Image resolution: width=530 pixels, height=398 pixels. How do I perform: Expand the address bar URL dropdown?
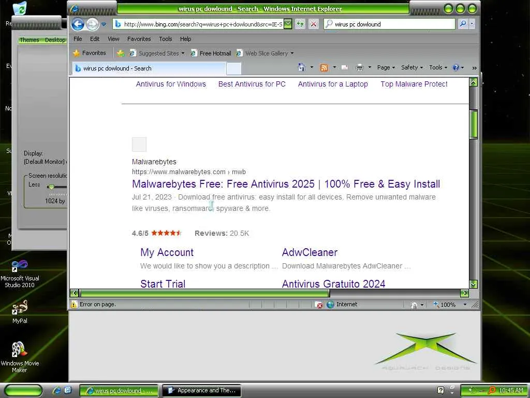(x=287, y=24)
